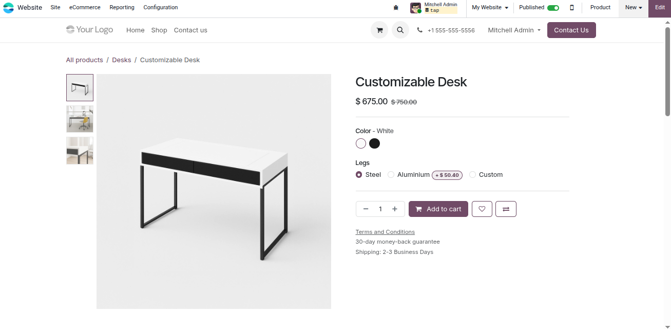671x329 pixels.
Task: Select Custom legs radio button
Action: pos(473,175)
